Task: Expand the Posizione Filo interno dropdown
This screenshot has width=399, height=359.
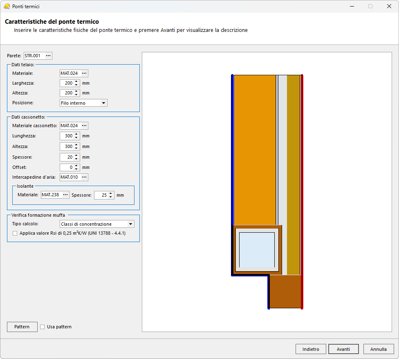Action: (103, 103)
